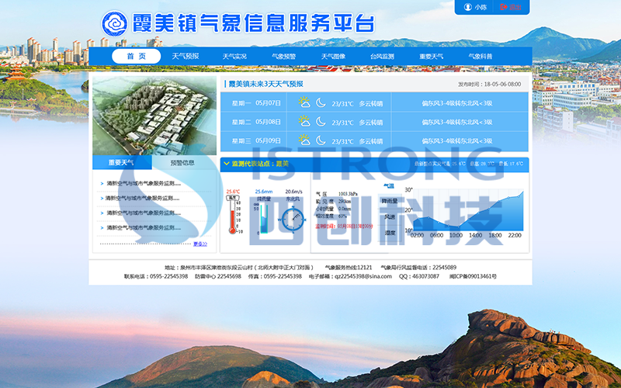Click the 发布时间:18-05-06 08:00 text
621x388 pixels.
click(490, 85)
